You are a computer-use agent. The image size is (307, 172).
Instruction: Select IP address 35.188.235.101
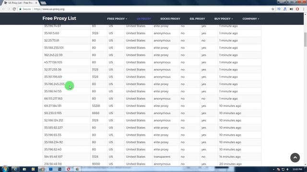54,48
